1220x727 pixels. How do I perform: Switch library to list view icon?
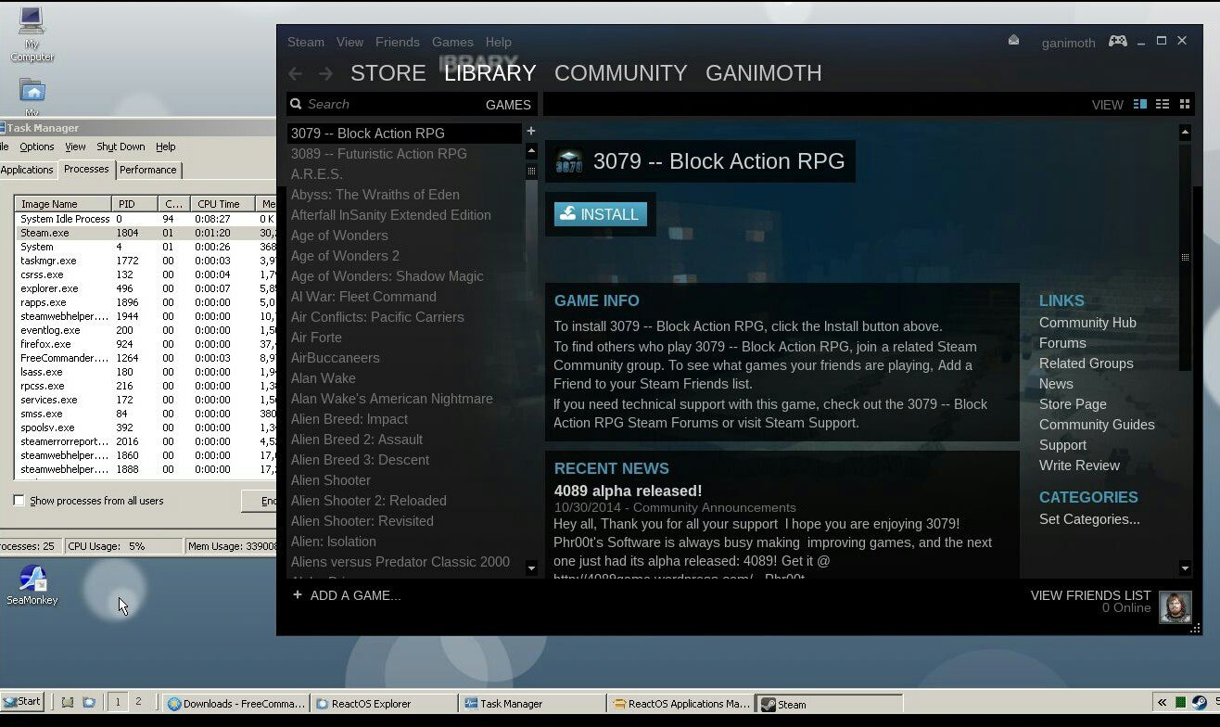coord(1163,104)
